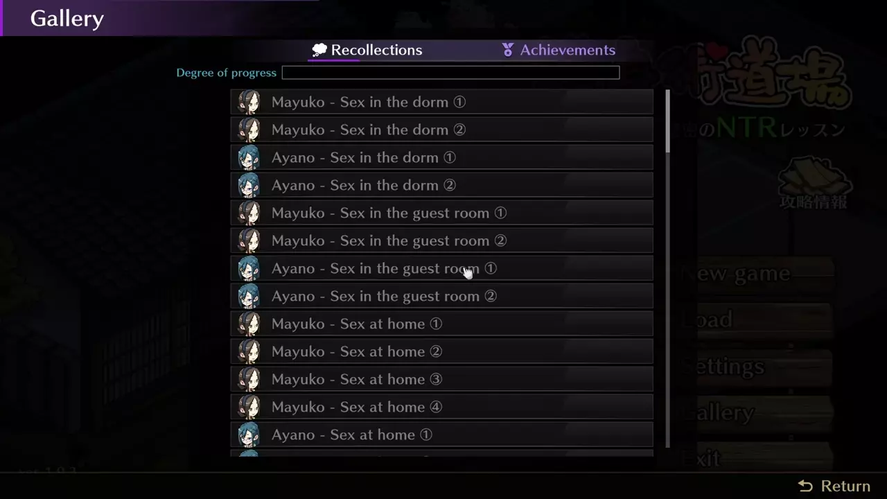The height and width of the screenshot is (499, 887).
Task: Click the medal icon next to Achievements
Action: coord(508,50)
